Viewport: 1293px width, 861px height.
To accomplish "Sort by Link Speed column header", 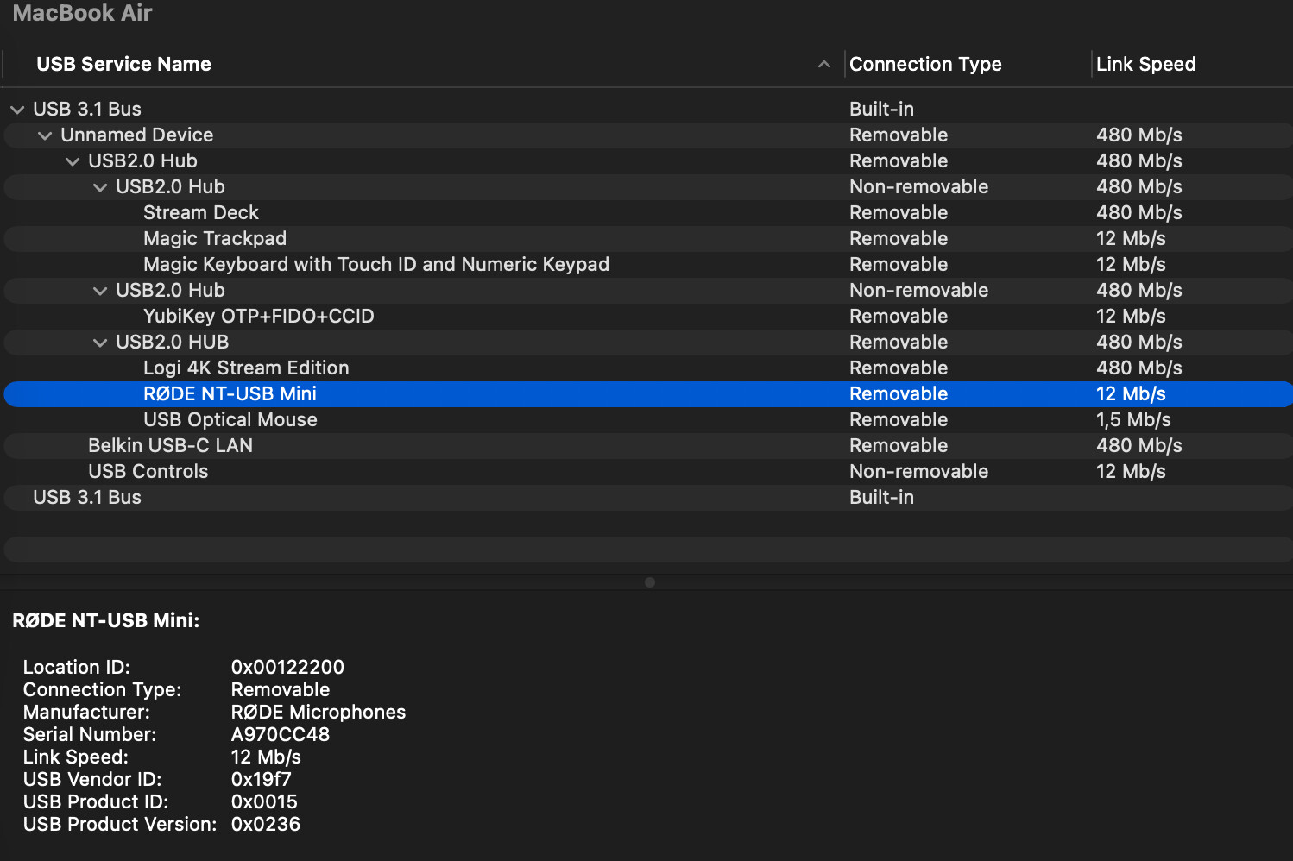I will point(1145,65).
